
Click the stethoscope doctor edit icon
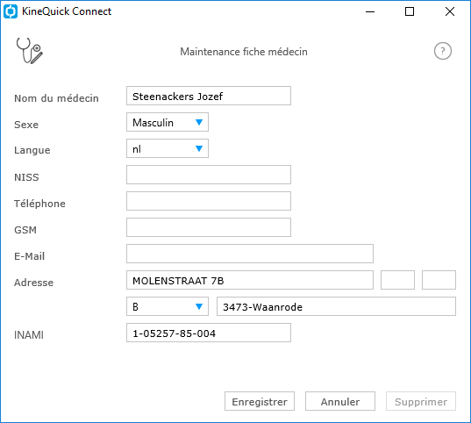30,51
